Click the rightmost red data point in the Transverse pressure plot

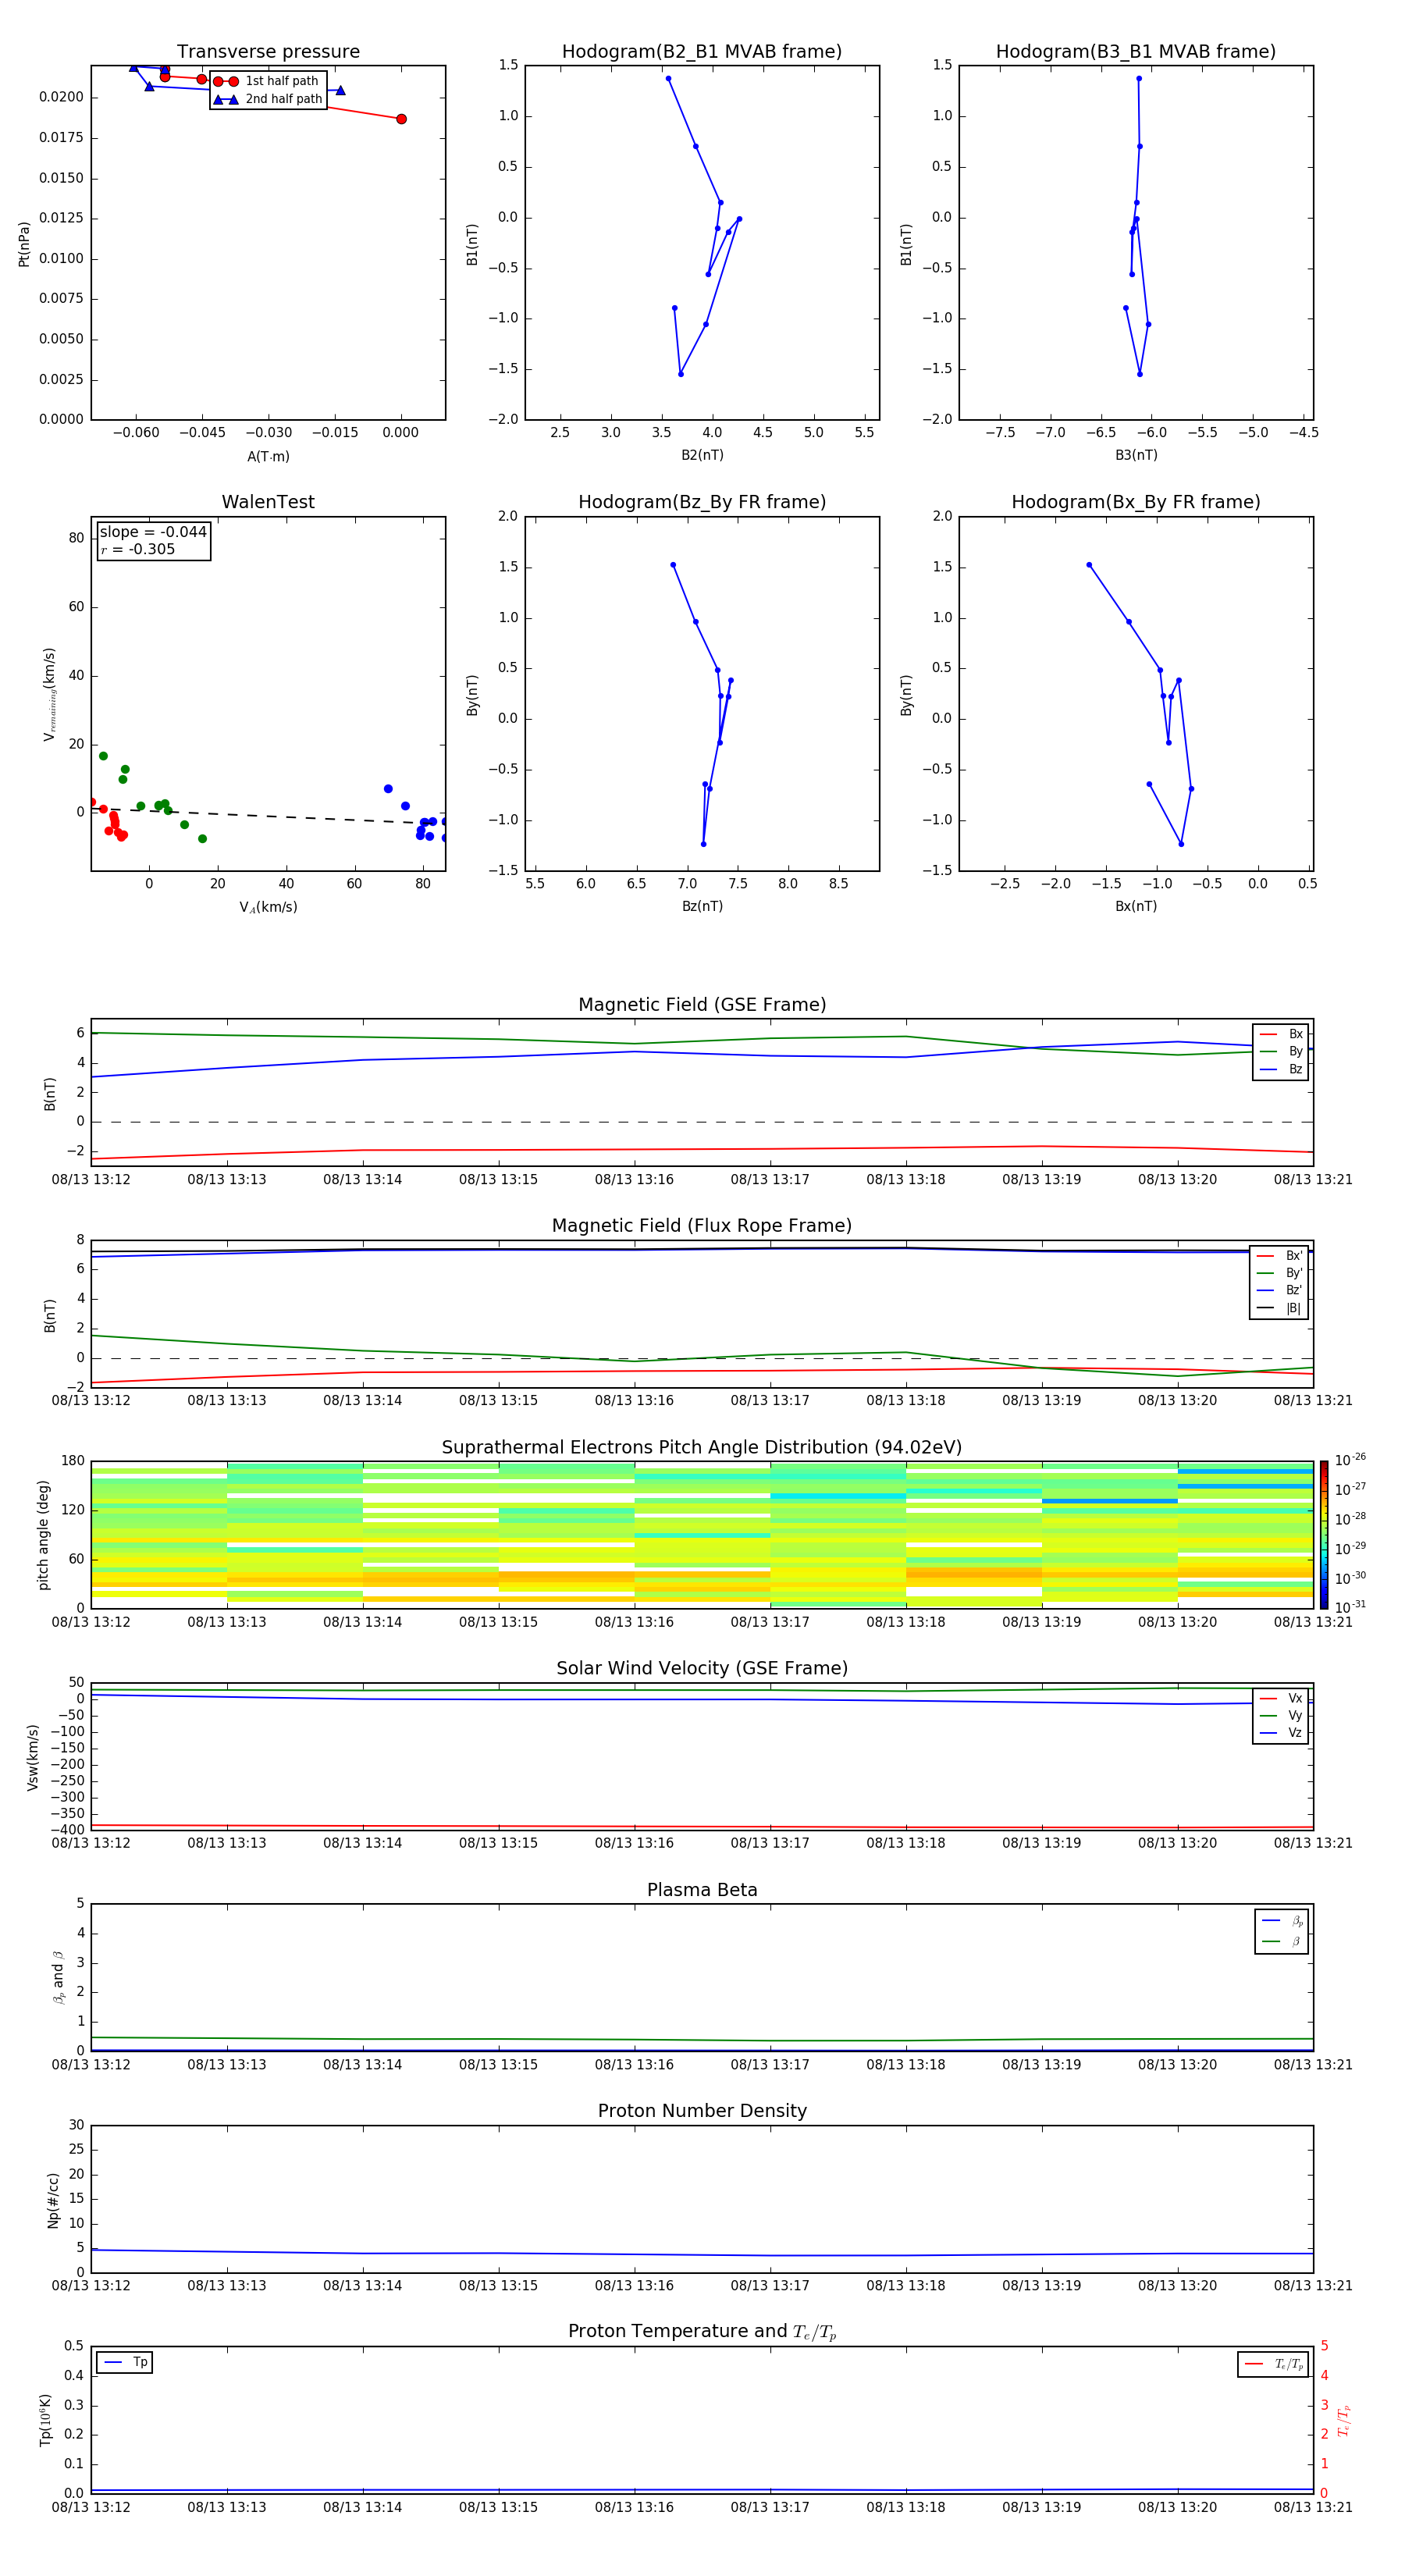coord(401,119)
